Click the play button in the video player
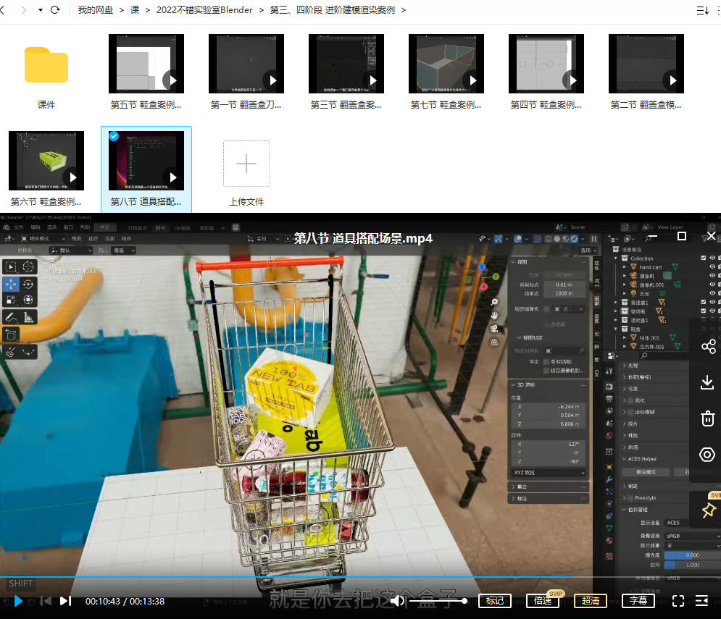721x619 pixels. (x=18, y=601)
